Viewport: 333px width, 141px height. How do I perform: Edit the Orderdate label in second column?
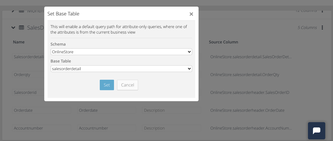[106, 110]
